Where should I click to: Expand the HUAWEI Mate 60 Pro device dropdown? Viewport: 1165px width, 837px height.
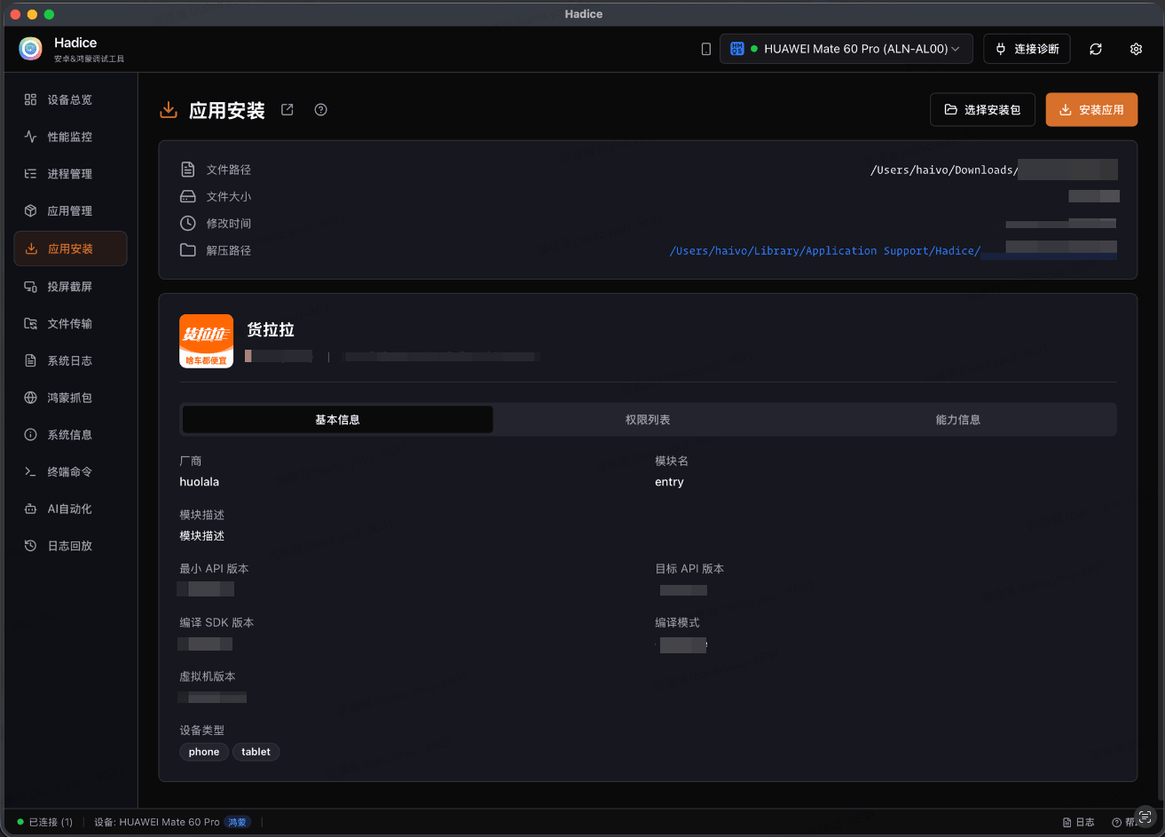click(846, 49)
